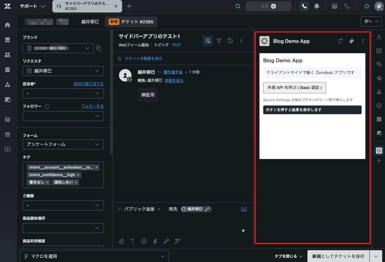This screenshot has width=385, height=262.
Task: Open the フォロワー dropdown
Action: 63,116
